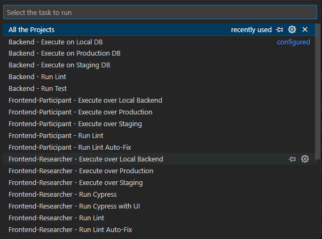Choose Backend - Execute on Staging DB

[159, 65]
